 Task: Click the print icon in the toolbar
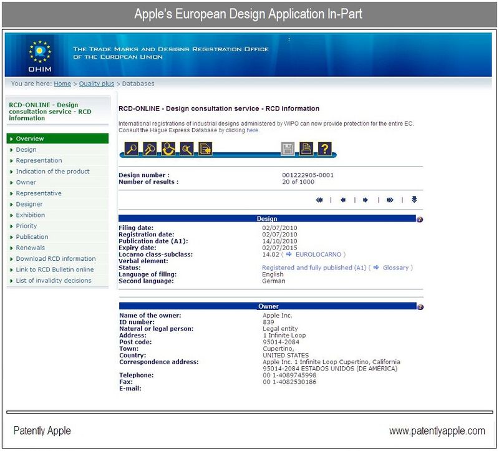click(x=306, y=148)
